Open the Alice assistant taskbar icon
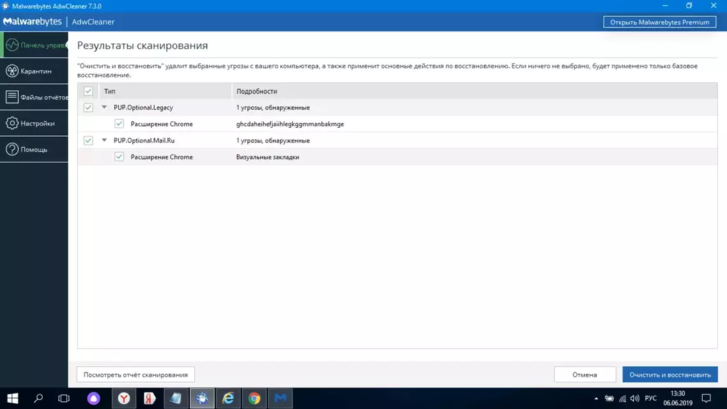The image size is (727, 409). point(94,398)
